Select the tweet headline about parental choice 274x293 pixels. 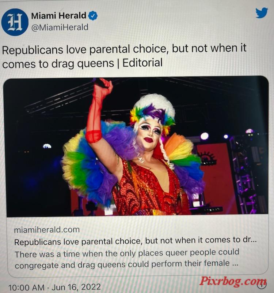[x=124, y=56]
